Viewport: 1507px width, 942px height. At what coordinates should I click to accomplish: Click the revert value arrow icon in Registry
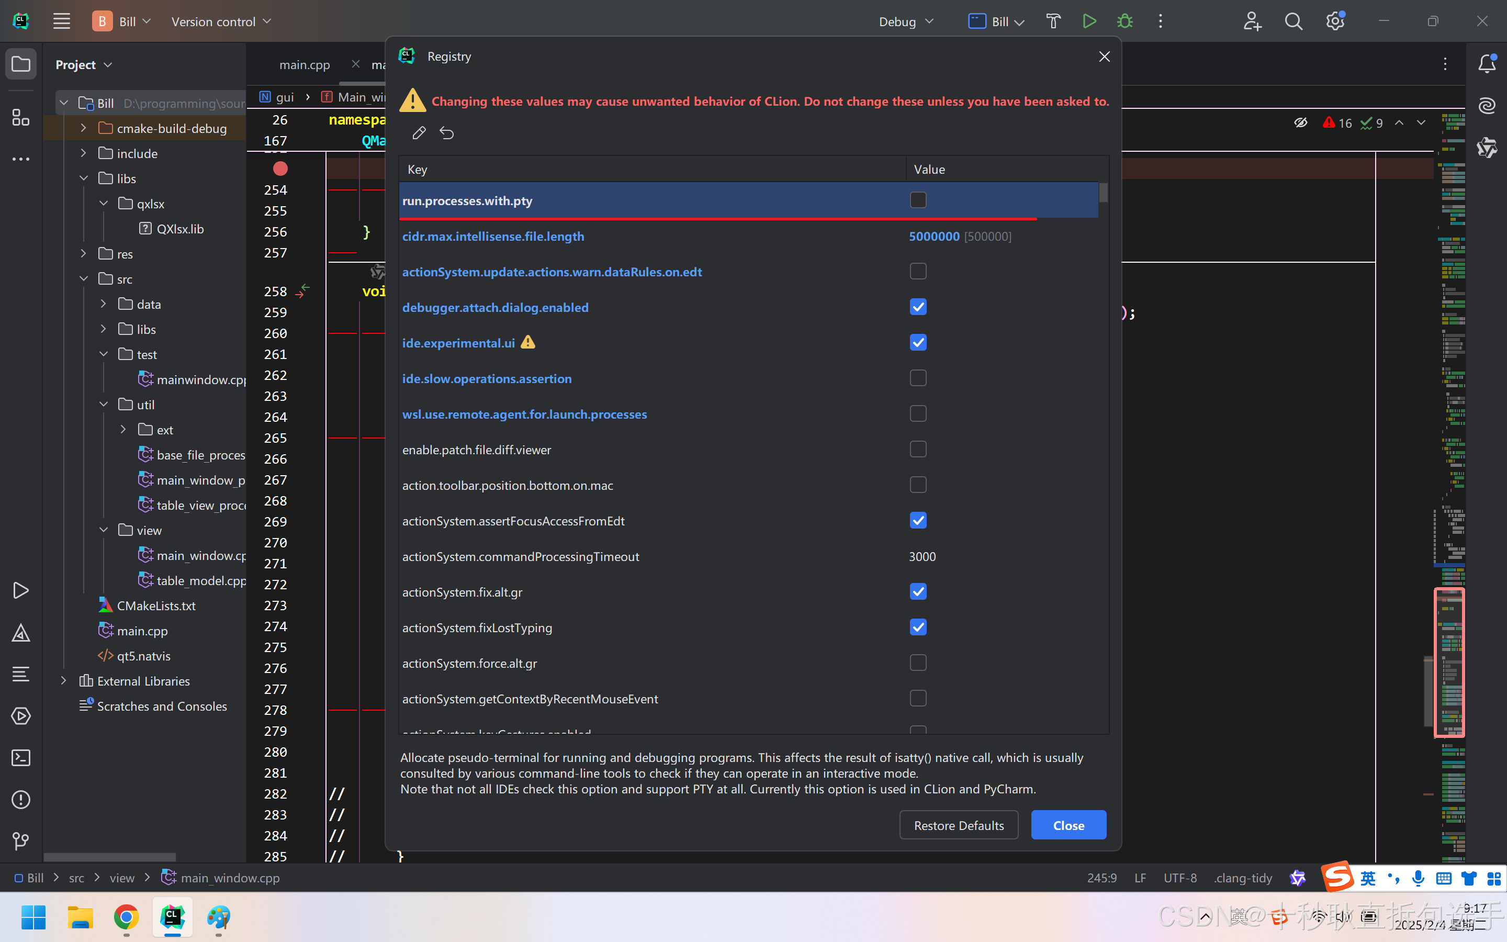[x=446, y=132]
